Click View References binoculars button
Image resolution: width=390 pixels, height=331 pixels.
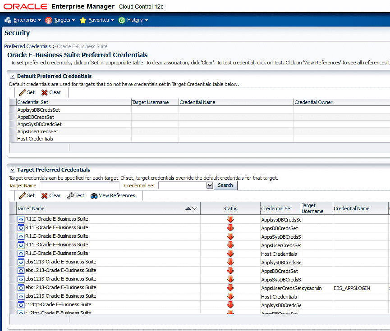(x=113, y=195)
